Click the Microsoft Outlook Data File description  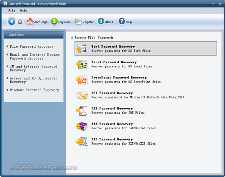tap(138, 97)
